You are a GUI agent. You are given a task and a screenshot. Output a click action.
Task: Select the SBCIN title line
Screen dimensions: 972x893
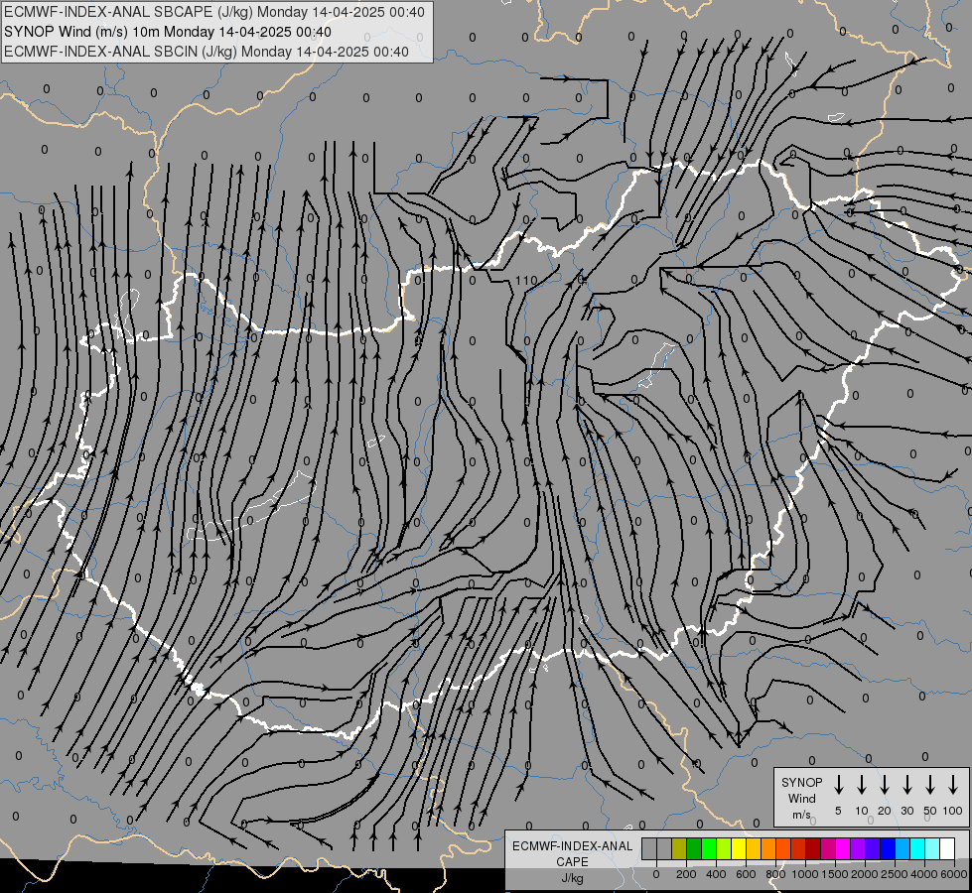tap(207, 52)
